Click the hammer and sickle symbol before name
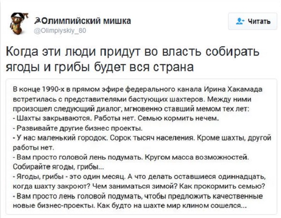The width and height of the screenshot is (281, 218). click(x=37, y=21)
